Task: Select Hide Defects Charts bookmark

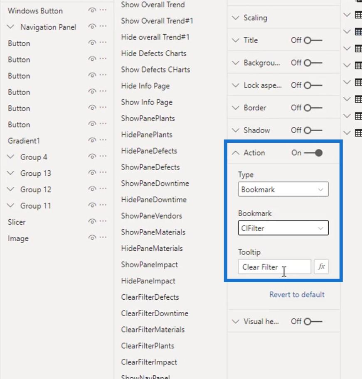Action: click(154, 54)
